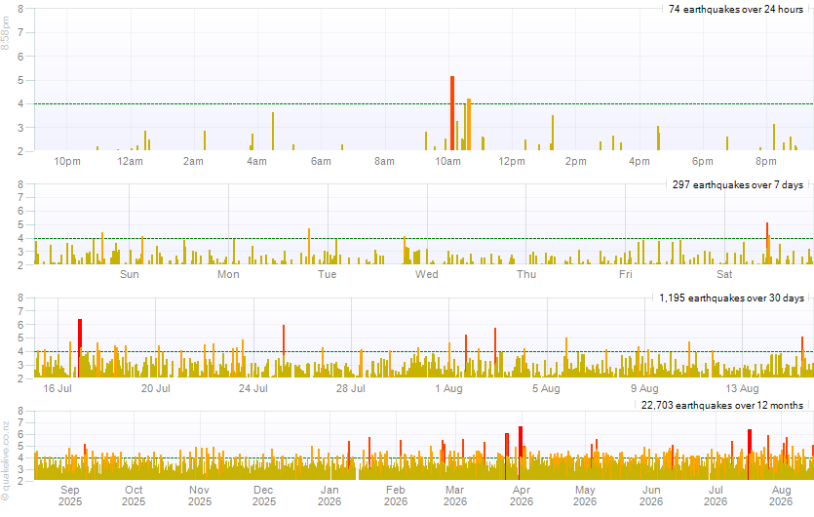Viewport: 814px width, 517px height.
Task: Select the bar between 12pm and 2pm reaching 3.5
Action: (x=553, y=133)
